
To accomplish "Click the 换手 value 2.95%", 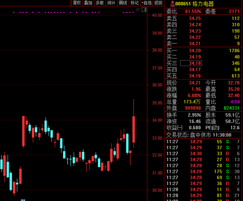I will 194,115.
